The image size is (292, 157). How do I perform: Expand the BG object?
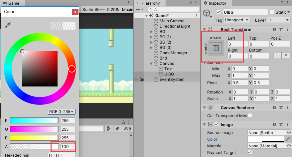[151, 32]
